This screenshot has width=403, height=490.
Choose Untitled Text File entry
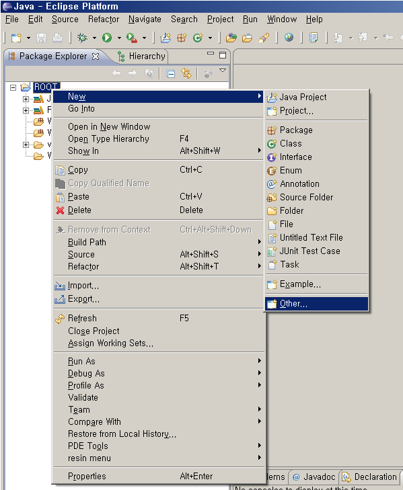coord(317,237)
